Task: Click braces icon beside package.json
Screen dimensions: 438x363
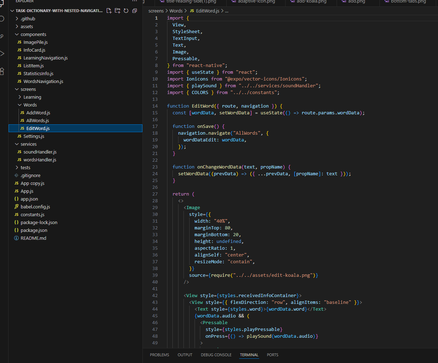Action: 16,230
